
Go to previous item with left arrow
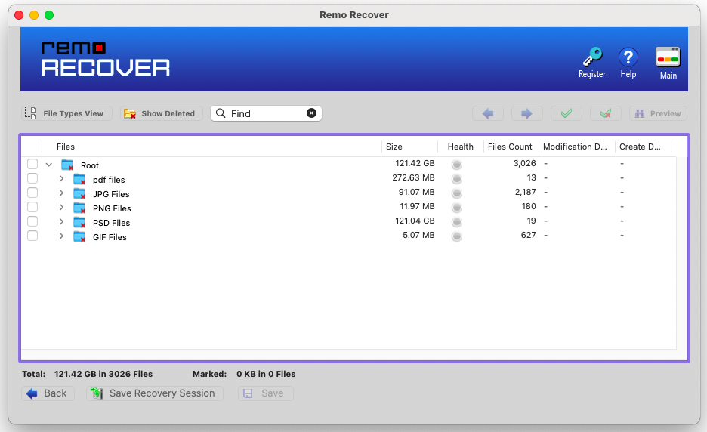(488, 113)
